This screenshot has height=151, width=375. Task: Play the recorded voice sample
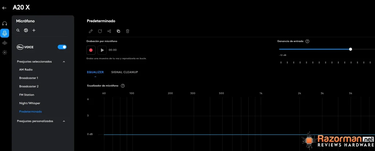point(102,50)
